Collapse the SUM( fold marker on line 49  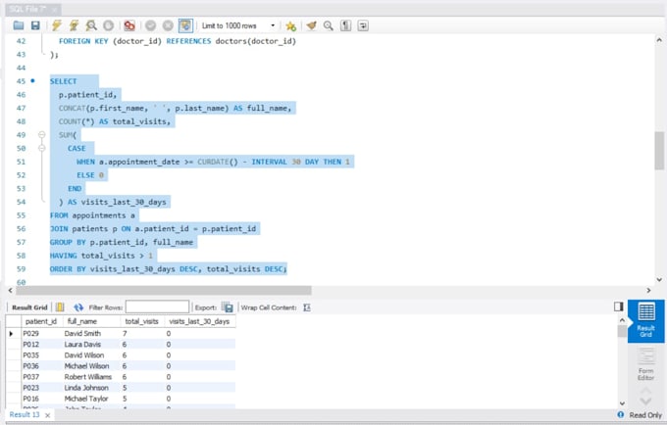pos(41,134)
